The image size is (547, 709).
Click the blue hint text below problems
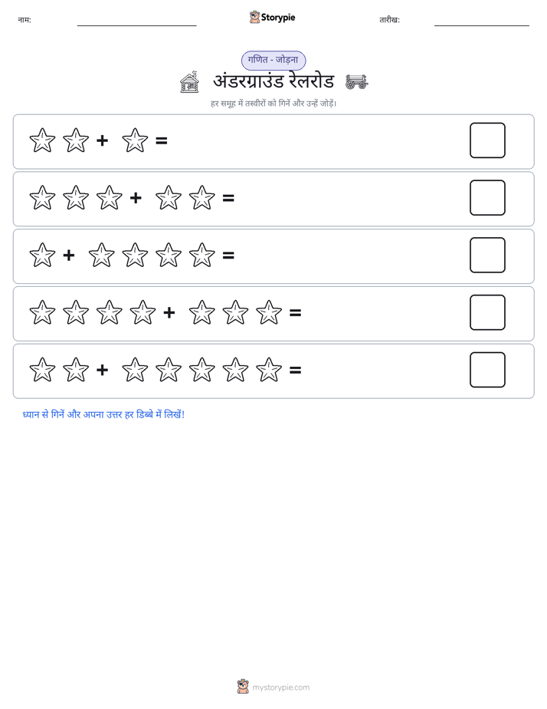(x=103, y=414)
